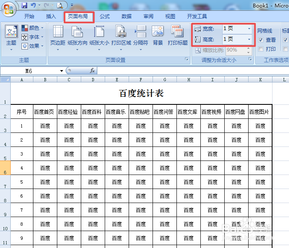Image resolution: width=289 pixels, height=248 pixels.
Task: Click the cell with sequence number 5
Action: pyautogui.click(x=22, y=182)
